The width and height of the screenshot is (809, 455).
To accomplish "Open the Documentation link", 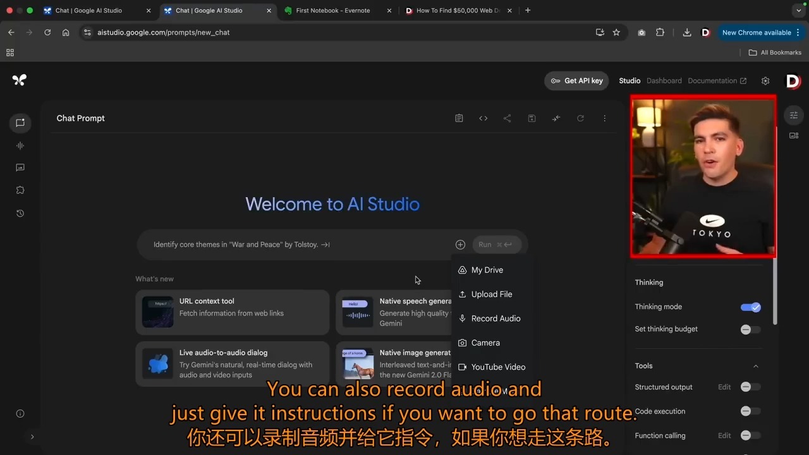I will tap(717, 81).
